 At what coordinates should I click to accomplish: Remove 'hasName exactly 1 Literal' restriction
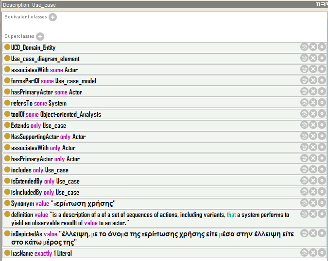pyautogui.click(x=313, y=253)
